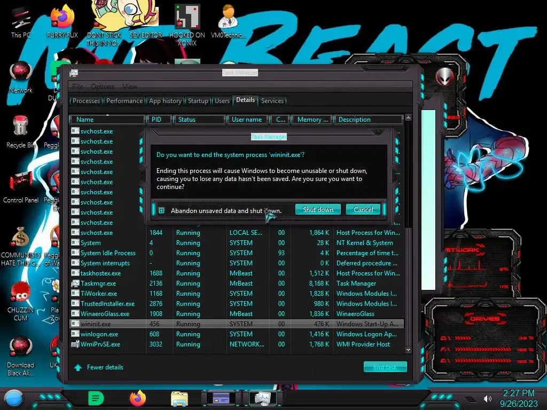Open green notes app on taskbar

tap(96, 398)
